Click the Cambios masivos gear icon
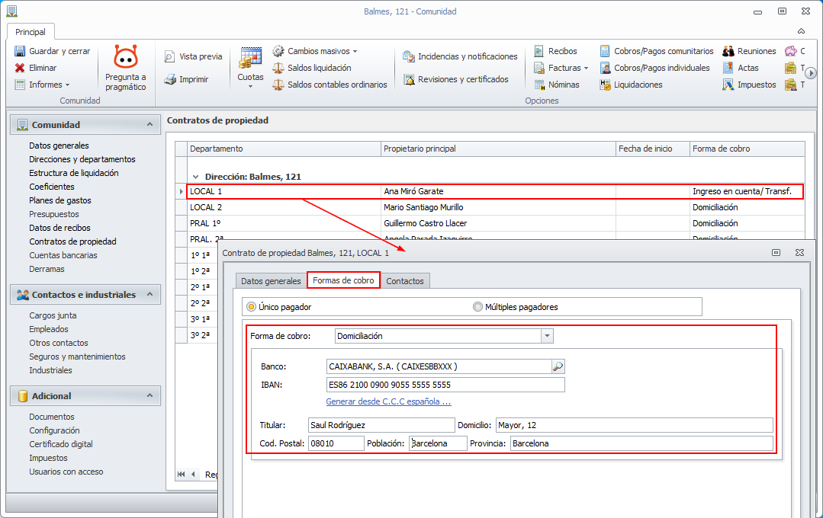Viewport: 823px width, 518px height. point(278,51)
